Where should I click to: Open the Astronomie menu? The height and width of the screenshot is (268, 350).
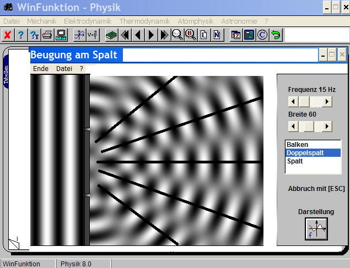[x=239, y=21]
